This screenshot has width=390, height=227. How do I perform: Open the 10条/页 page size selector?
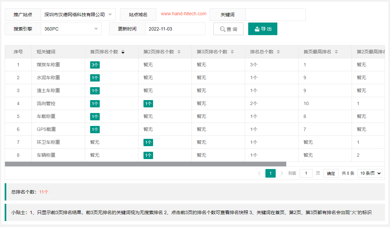pyautogui.click(x=370, y=173)
